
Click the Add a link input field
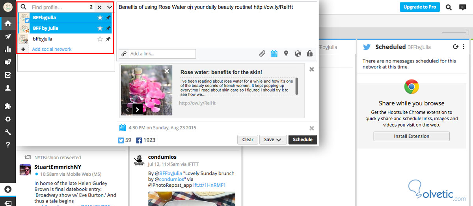click(158, 54)
